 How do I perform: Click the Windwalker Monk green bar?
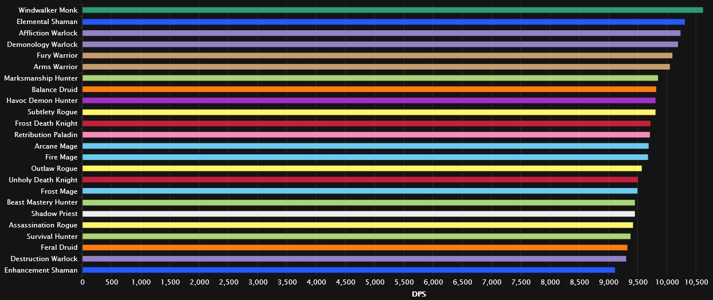[x=392, y=10]
